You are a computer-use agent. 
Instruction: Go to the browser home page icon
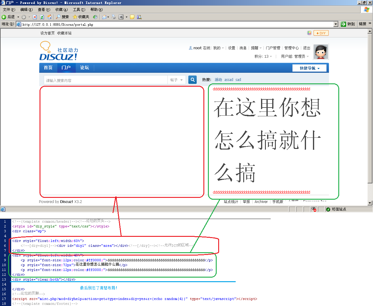(49, 17)
